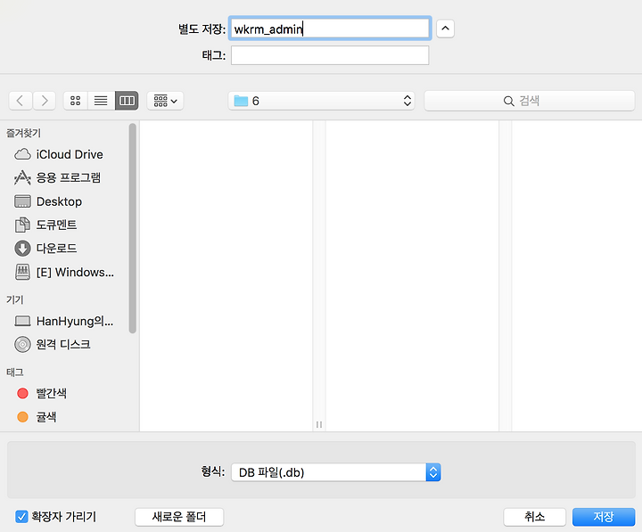The image size is (642, 532).
Task: Click the 새로운 폴더 button
Action: tap(179, 517)
